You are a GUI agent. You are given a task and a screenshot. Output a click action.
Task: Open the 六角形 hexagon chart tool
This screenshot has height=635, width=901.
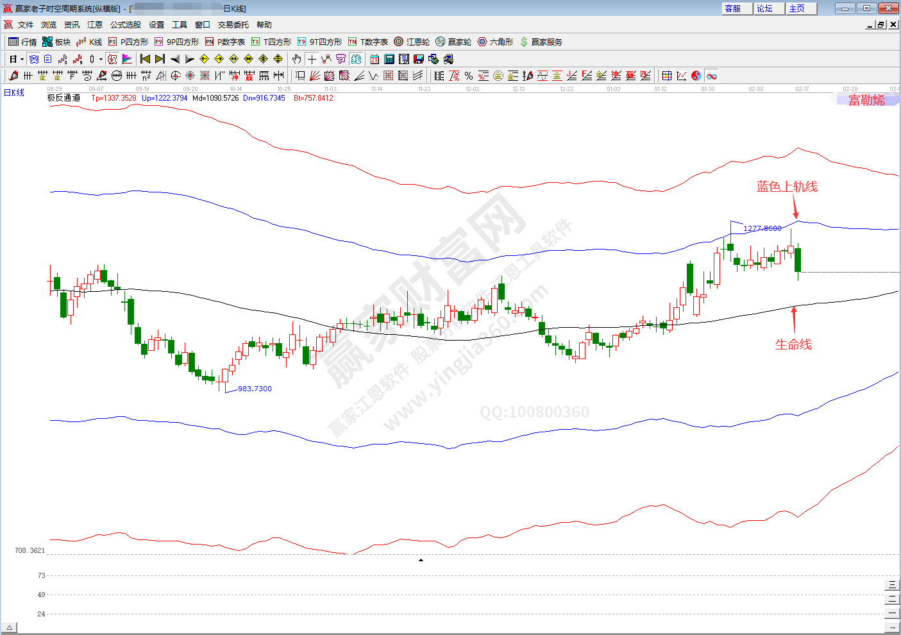point(495,42)
